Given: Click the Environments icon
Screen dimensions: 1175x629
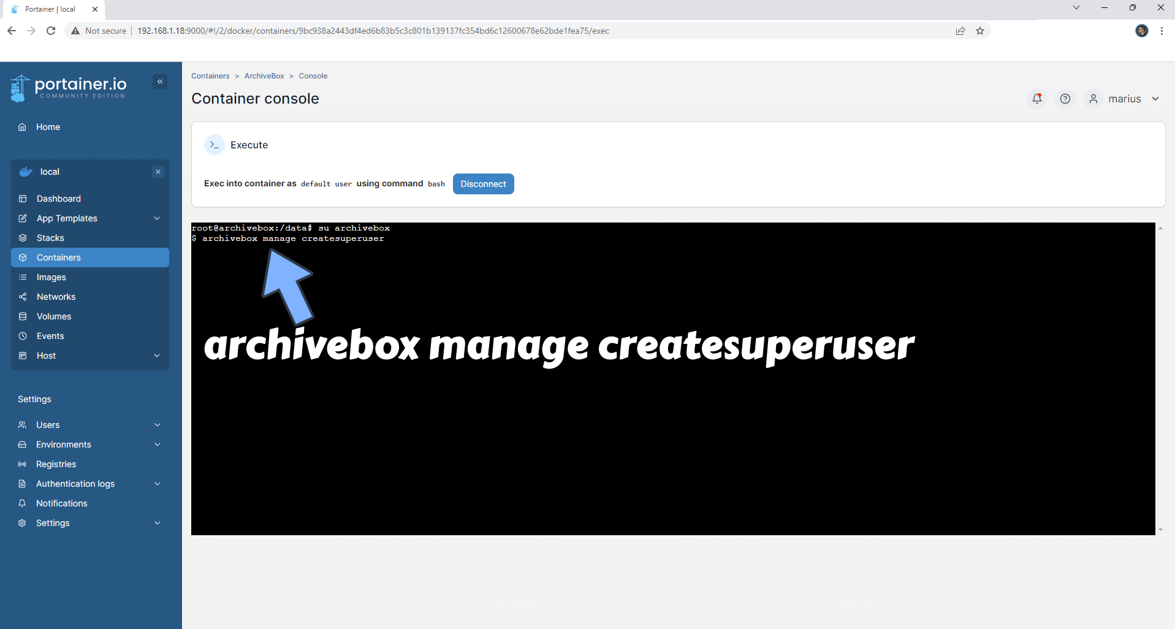Looking at the screenshot, I should [22, 444].
